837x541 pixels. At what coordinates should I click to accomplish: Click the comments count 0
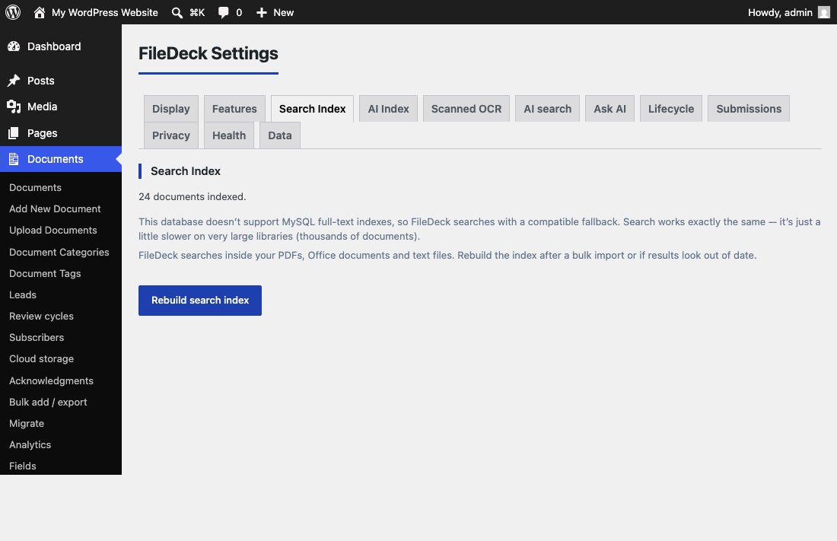(239, 12)
